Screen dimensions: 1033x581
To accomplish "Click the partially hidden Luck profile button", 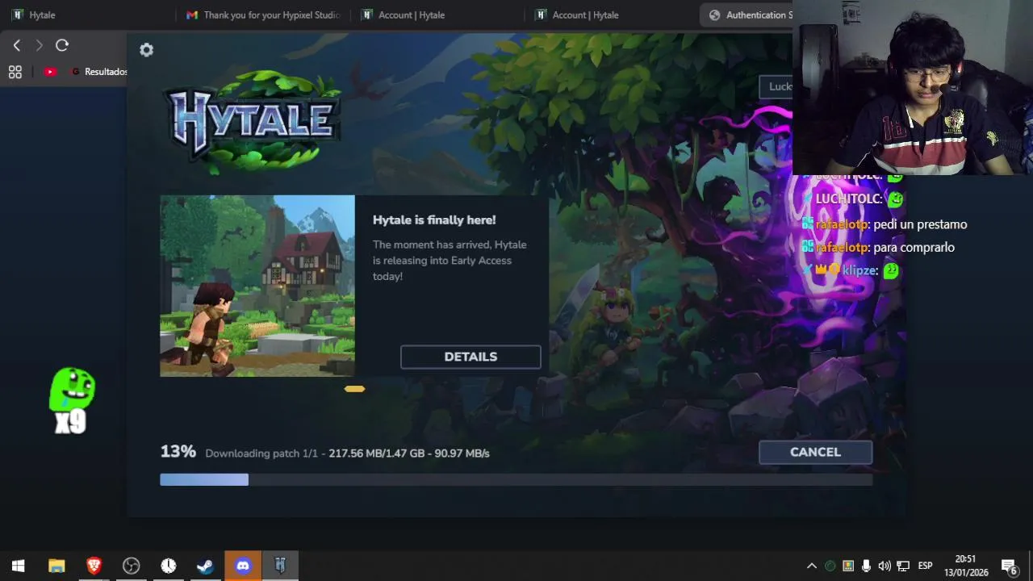I will (x=776, y=87).
